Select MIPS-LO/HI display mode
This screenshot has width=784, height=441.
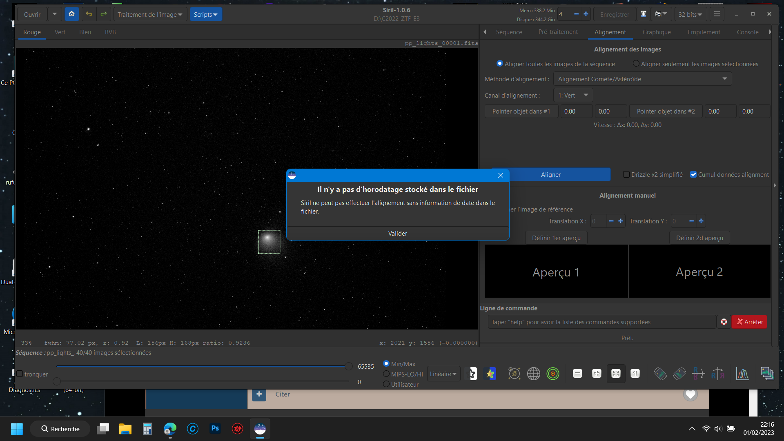click(386, 374)
